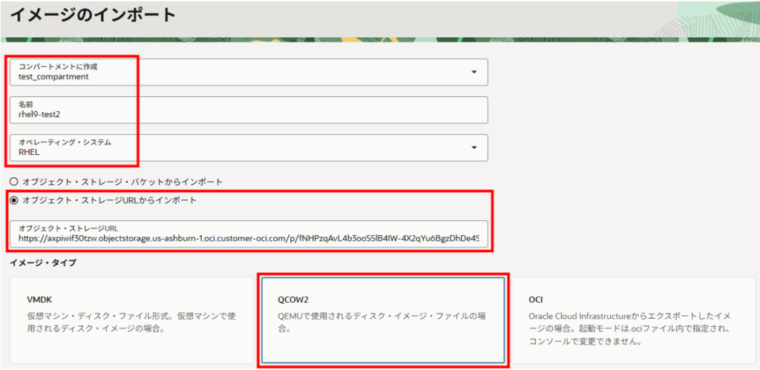760x370 pixels.
Task: Choose the QCOW2 image type card
Action: pyautogui.click(x=383, y=320)
